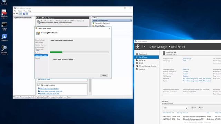The height and width of the screenshot is (124, 221).
Task: Open the Action menu in Failover Cluster Manager
Action: (20, 11)
